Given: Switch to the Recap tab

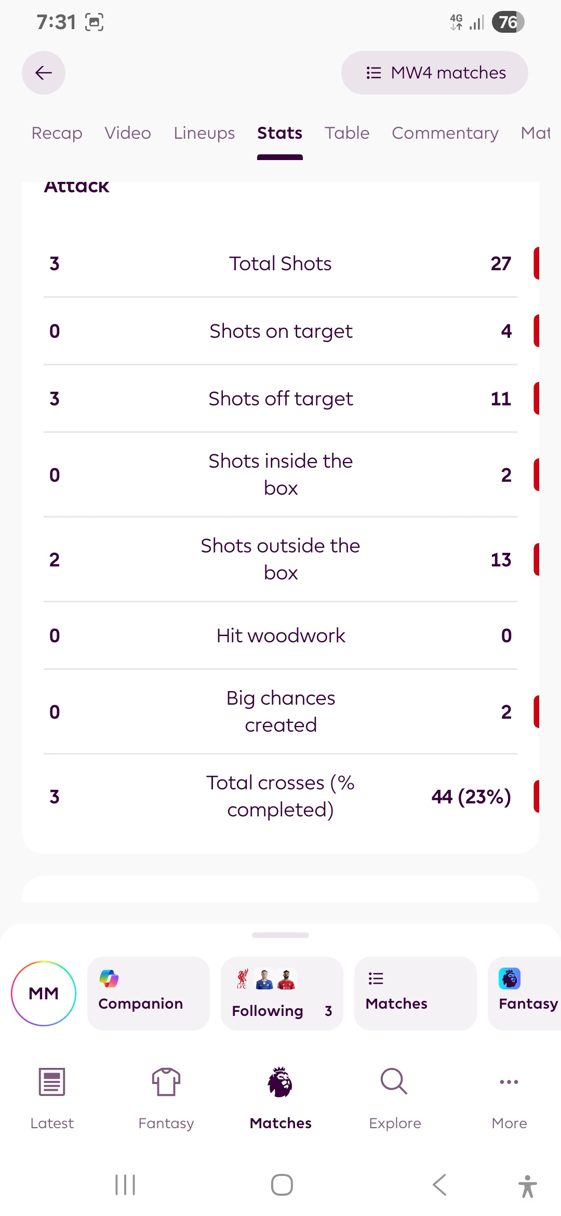Looking at the screenshot, I should click(57, 133).
